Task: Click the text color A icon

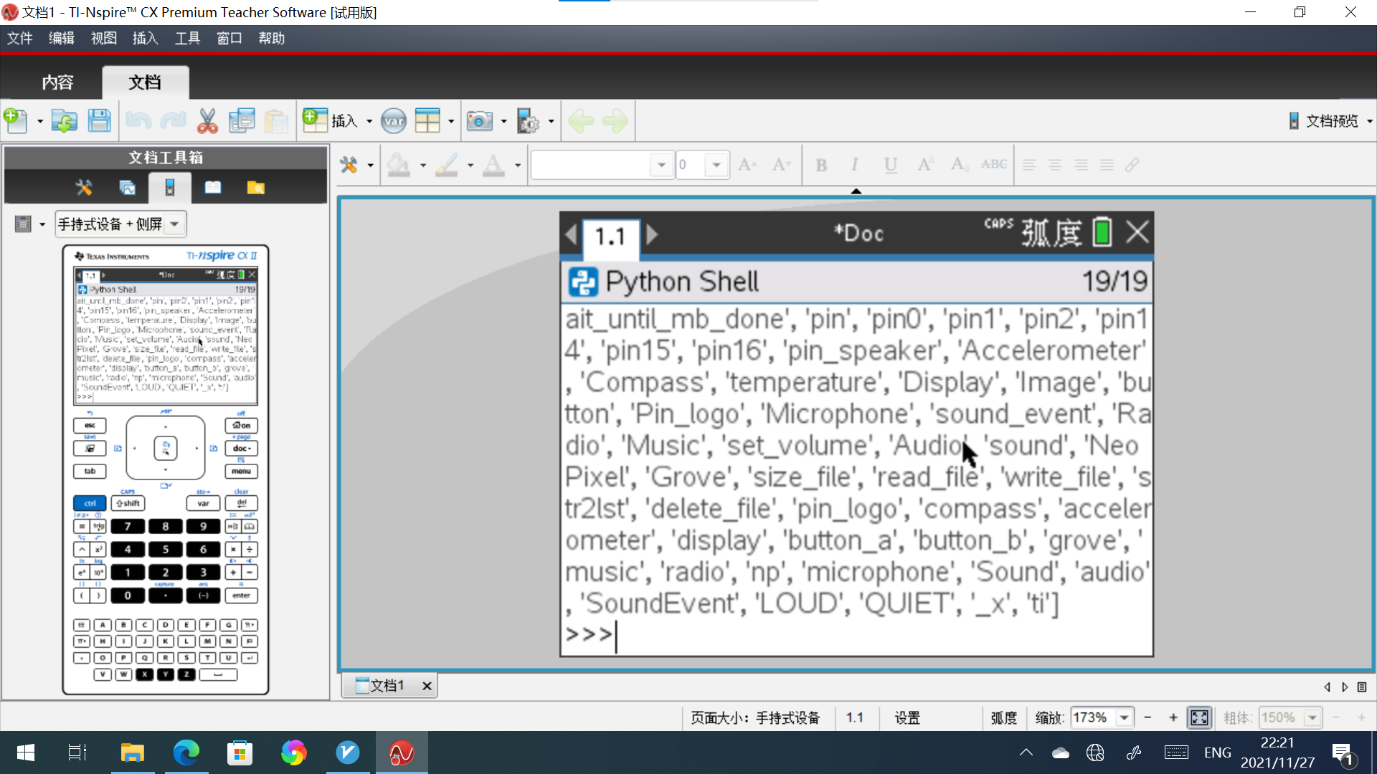Action: point(493,165)
